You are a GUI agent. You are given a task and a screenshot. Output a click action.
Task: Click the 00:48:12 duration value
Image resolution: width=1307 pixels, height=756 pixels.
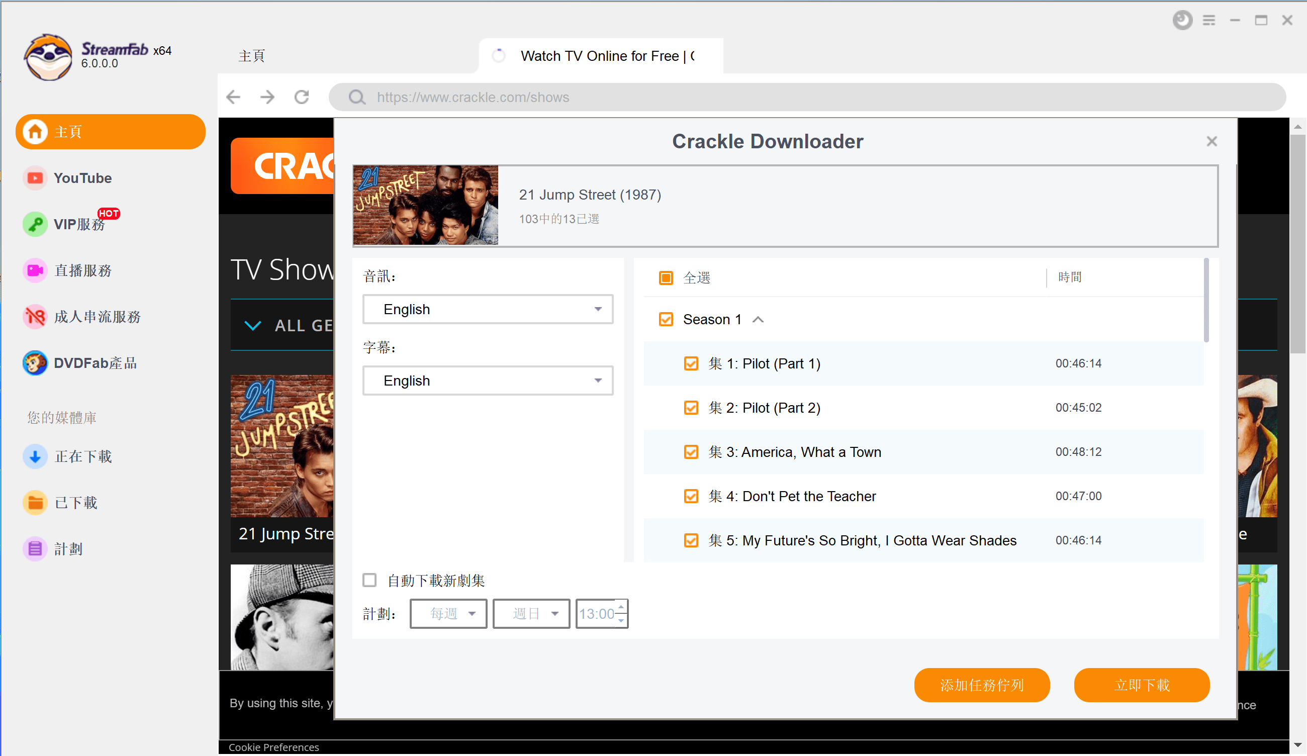pyautogui.click(x=1078, y=452)
